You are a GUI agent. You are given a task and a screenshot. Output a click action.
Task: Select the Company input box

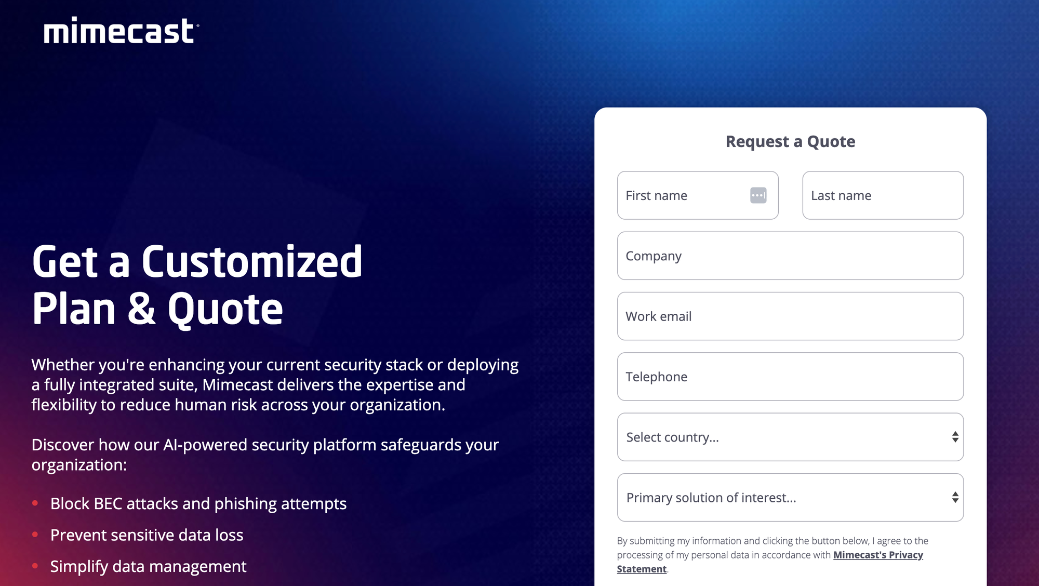click(790, 256)
